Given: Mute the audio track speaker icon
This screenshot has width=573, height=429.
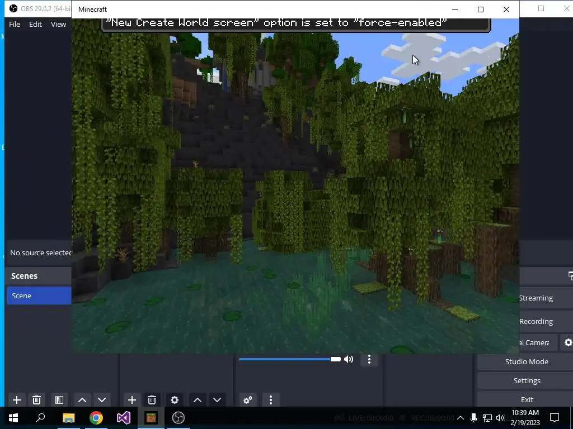Looking at the screenshot, I should point(349,359).
